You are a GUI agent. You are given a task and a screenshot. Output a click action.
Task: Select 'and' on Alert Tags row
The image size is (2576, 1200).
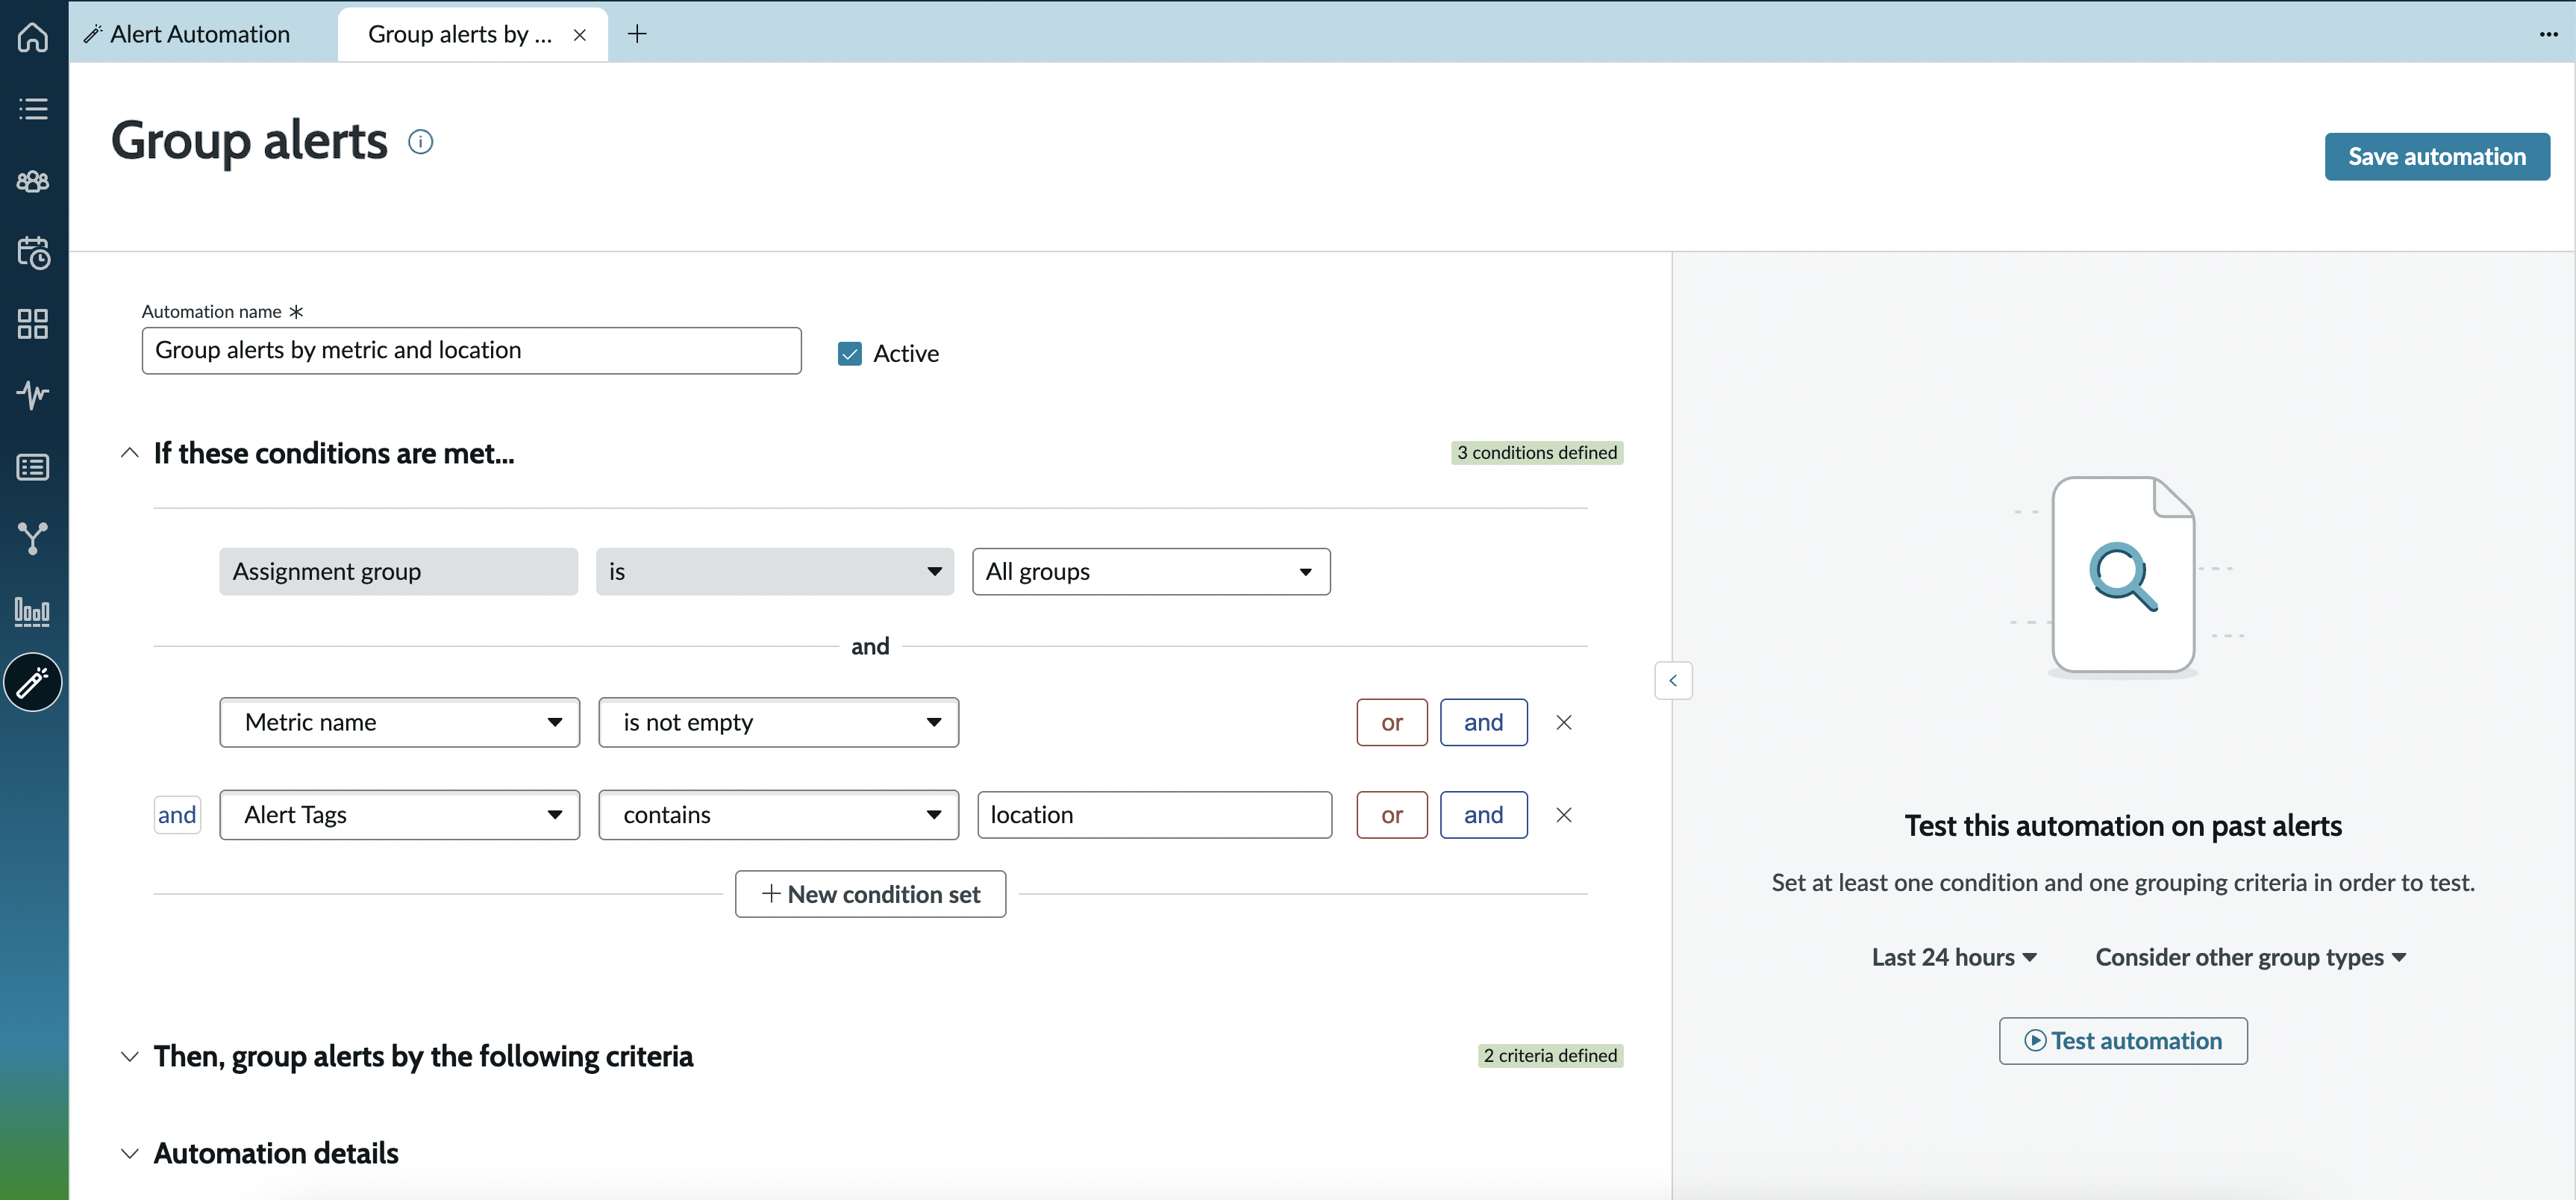tap(1483, 815)
